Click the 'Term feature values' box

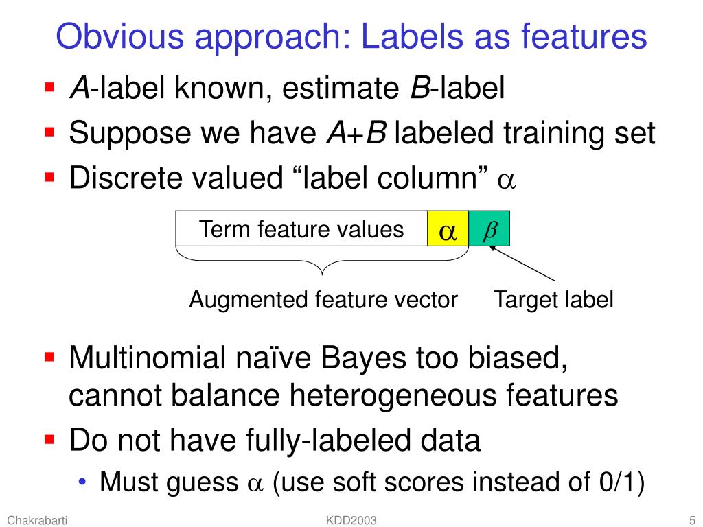(x=301, y=229)
